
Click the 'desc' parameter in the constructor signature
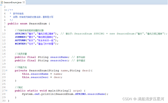(x=85, y=70)
